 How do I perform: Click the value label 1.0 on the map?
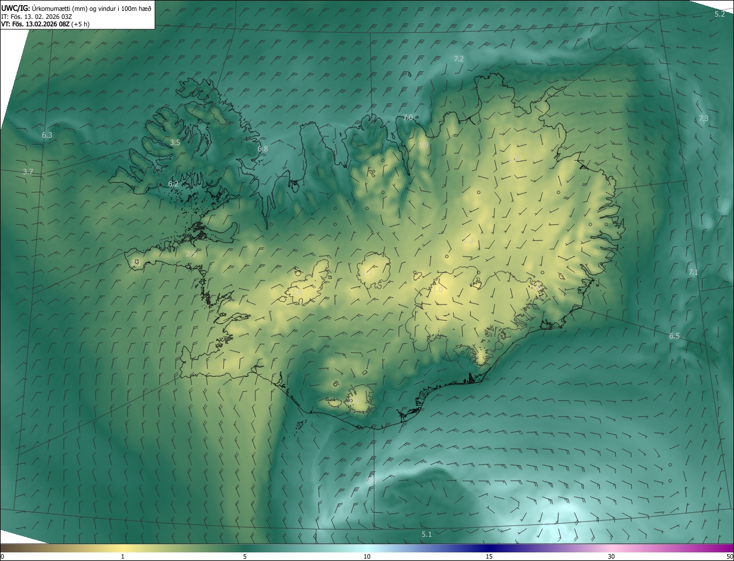pyautogui.click(x=438, y=290)
